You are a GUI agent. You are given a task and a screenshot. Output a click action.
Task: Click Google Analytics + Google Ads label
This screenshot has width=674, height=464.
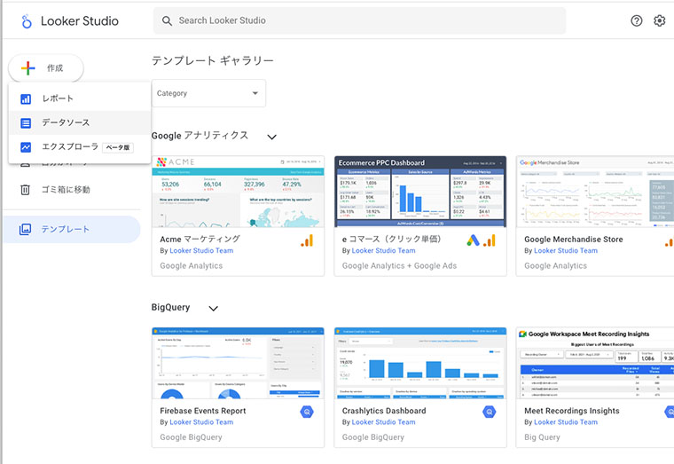(x=399, y=266)
